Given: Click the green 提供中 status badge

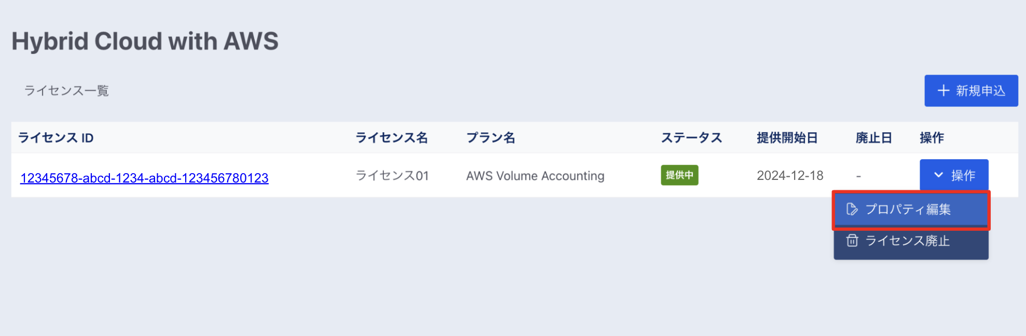Looking at the screenshot, I should pyautogui.click(x=680, y=175).
